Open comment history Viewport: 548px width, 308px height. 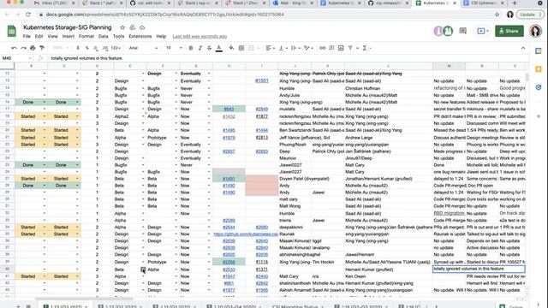pos(462,31)
